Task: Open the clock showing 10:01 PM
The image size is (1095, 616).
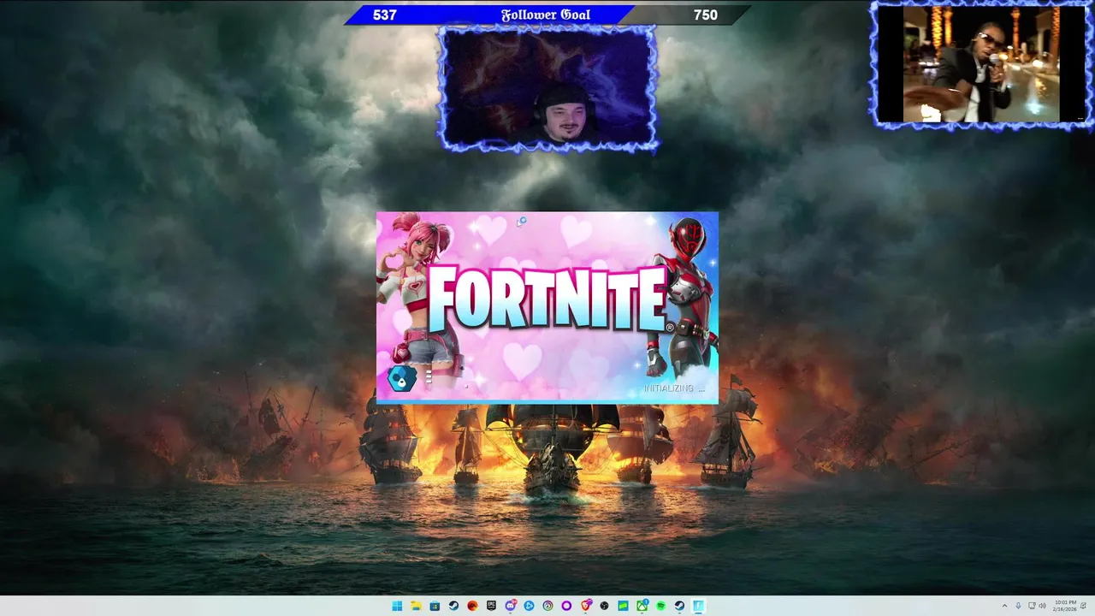Action: (x=1064, y=606)
